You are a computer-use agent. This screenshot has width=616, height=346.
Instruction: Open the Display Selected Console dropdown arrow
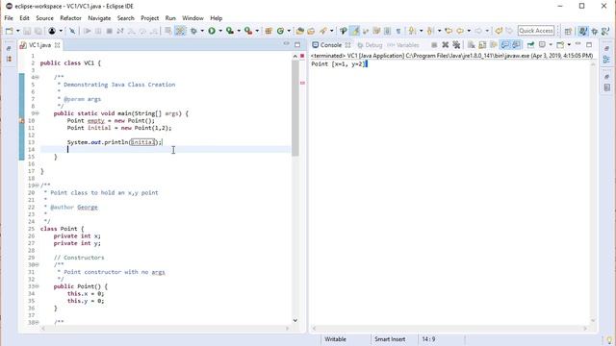(x=551, y=45)
